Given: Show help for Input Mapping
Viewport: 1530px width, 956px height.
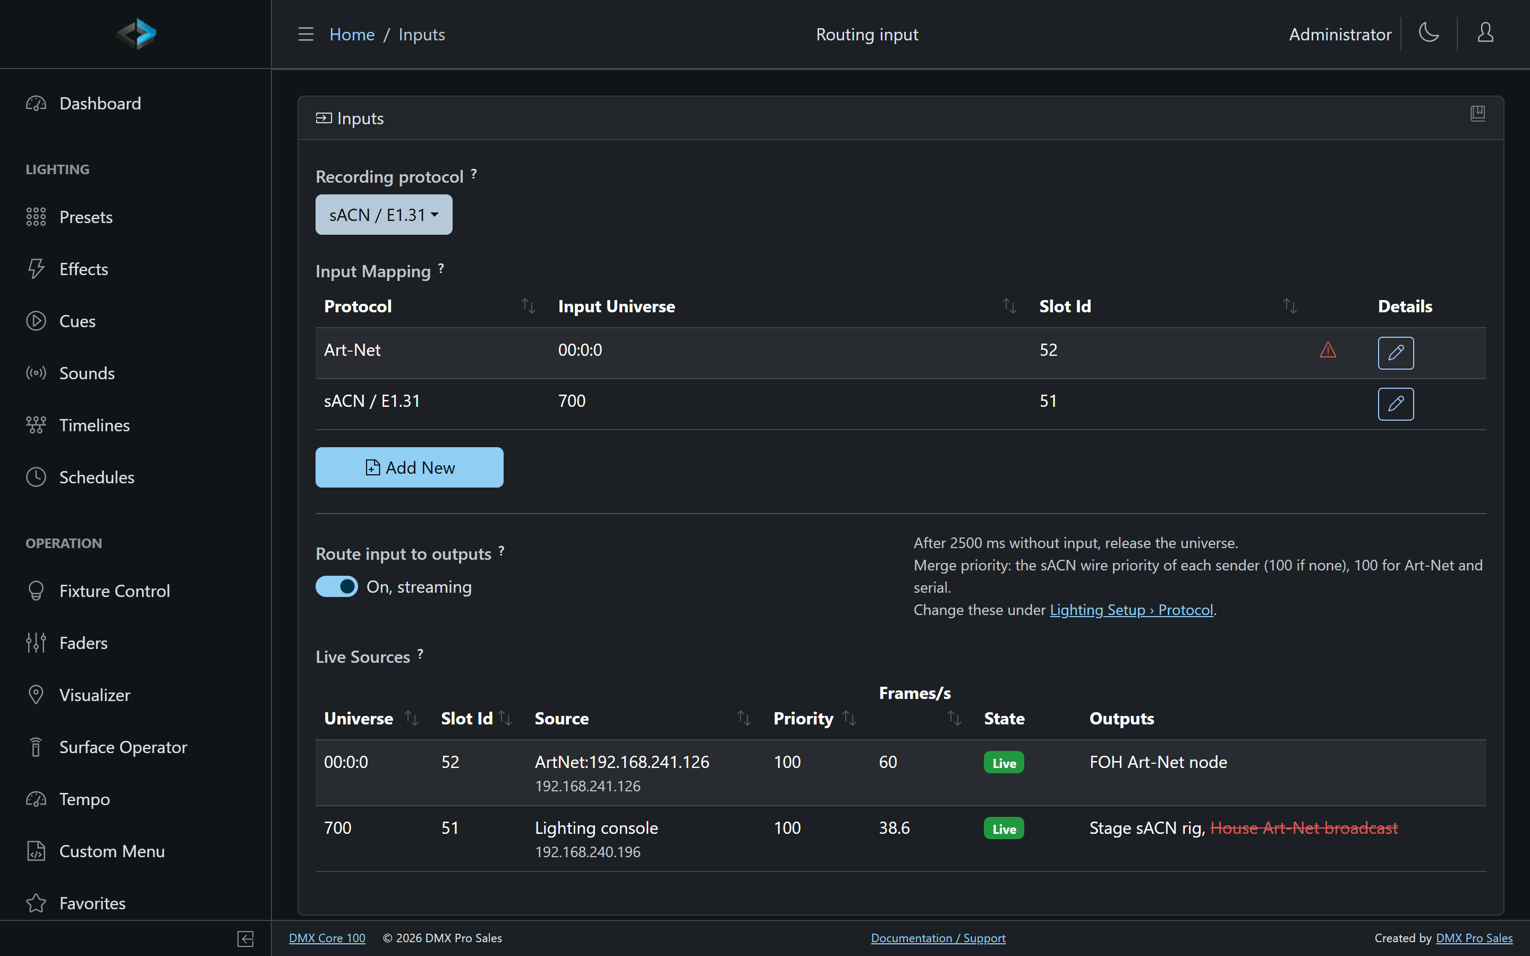Looking at the screenshot, I should click(440, 268).
